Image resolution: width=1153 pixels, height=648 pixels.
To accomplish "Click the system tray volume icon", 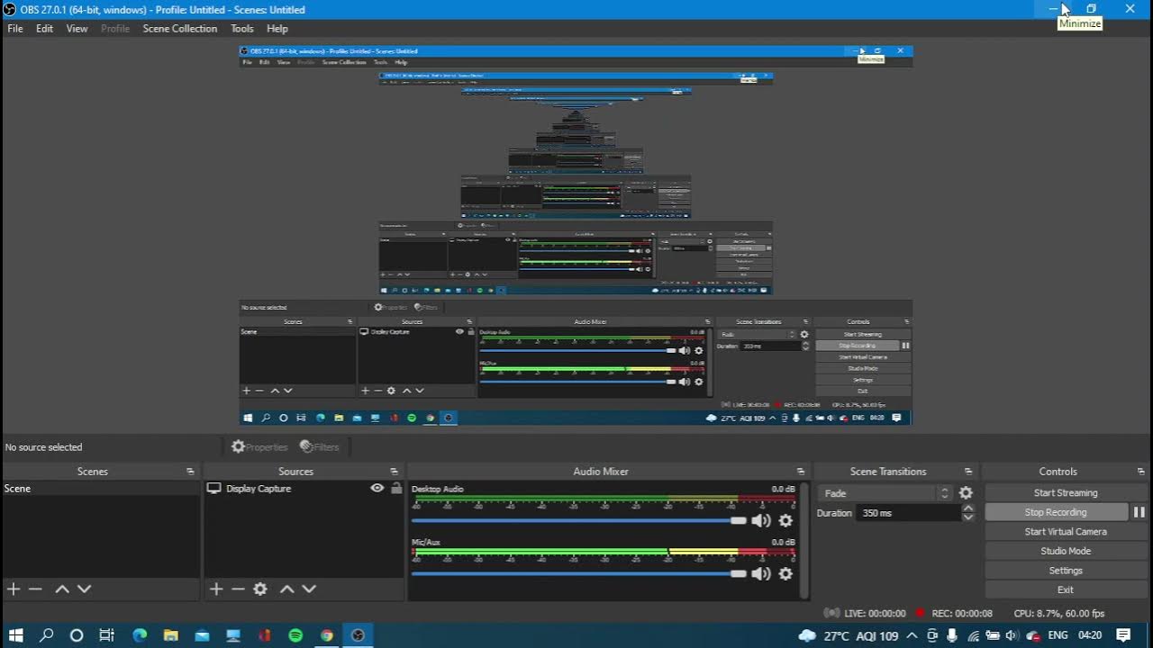I will [1012, 635].
